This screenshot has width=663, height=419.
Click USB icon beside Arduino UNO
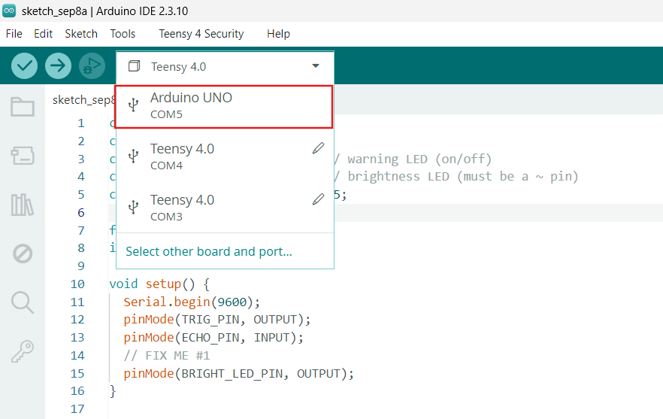[133, 105]
